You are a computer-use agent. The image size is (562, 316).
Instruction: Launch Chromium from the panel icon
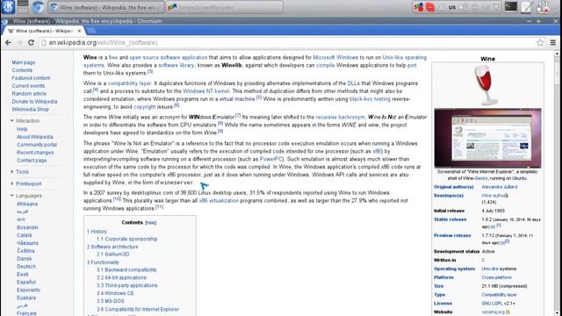(x=38, y=7)
